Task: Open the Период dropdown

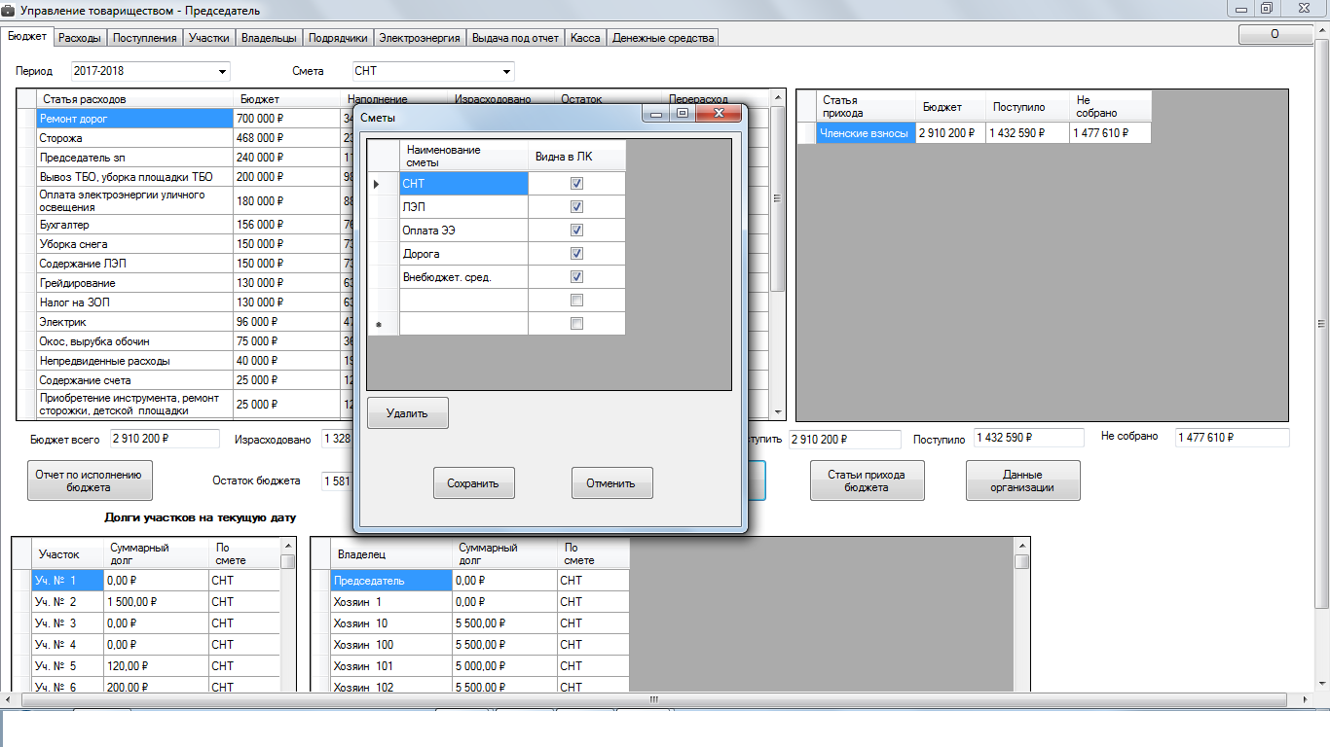Action: pos(223,71)
